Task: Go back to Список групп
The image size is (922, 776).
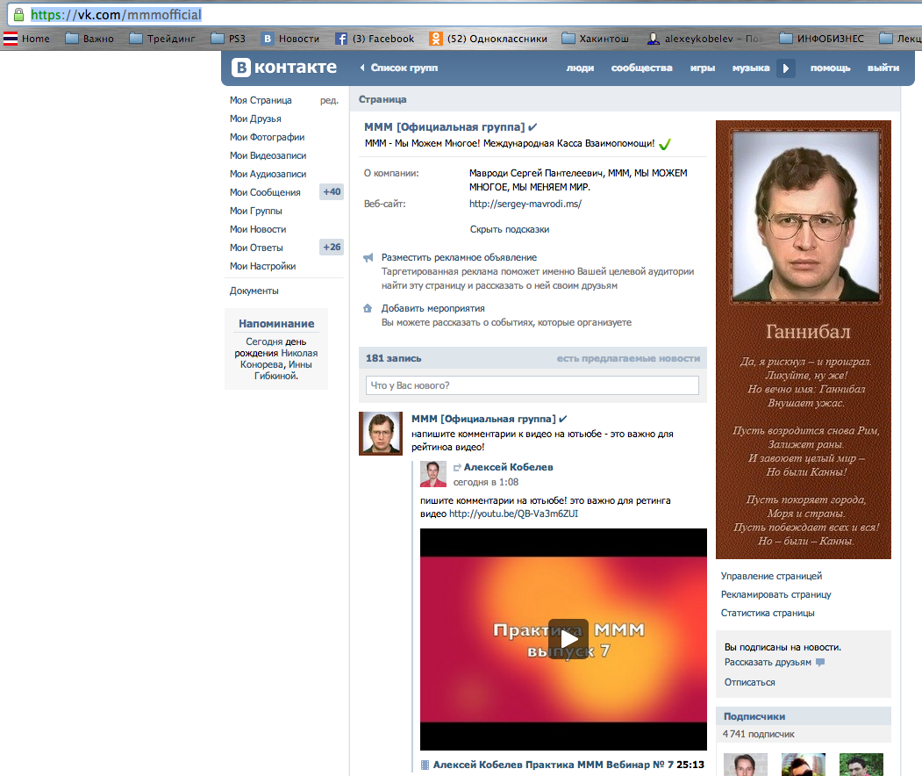Action: coord(399,68)
